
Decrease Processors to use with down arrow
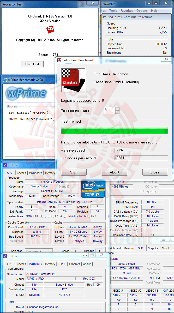point(117,112)
